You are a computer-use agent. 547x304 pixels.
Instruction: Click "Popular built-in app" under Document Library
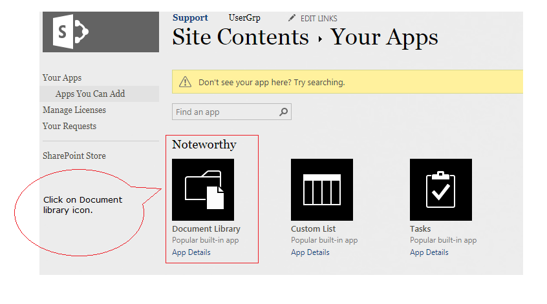pos(206,240)
